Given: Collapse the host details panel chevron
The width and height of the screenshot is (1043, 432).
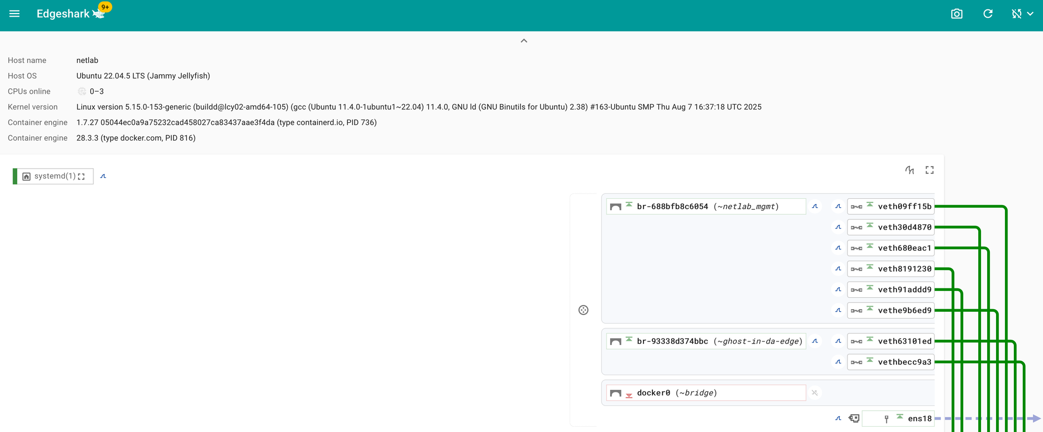Looking at the screenshot, I should coord(524,41).
